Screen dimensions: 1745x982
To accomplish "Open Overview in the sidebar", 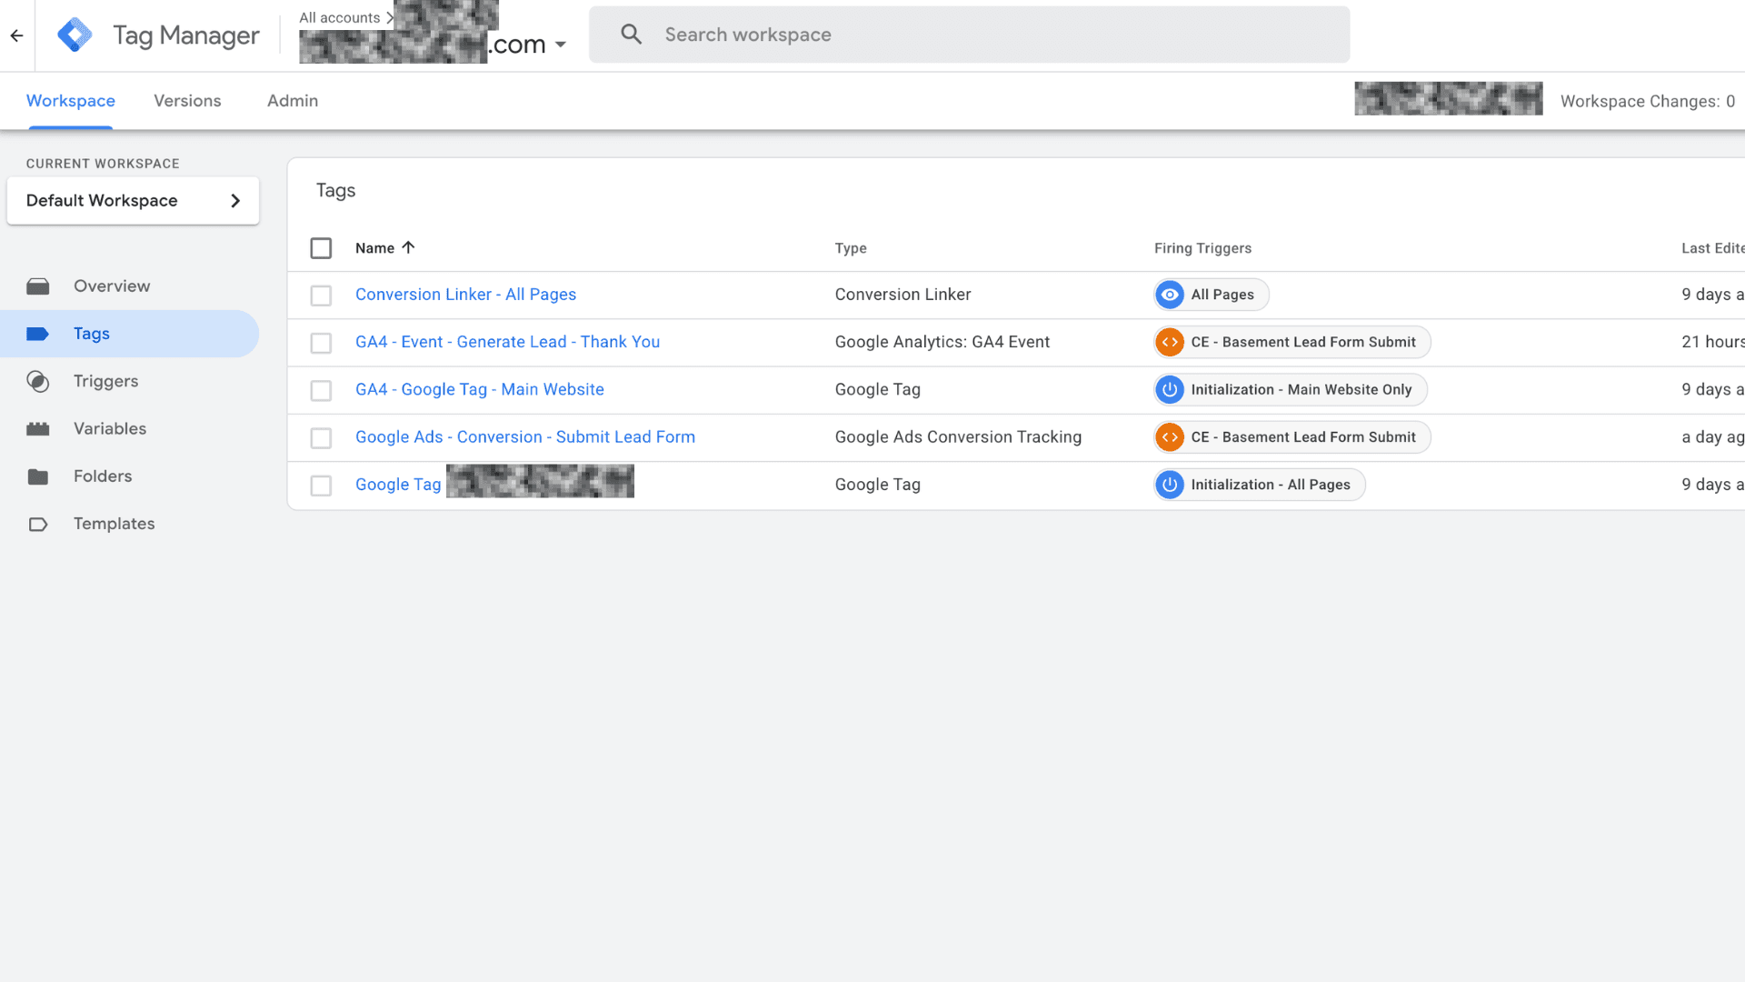I will pos(112,286).
